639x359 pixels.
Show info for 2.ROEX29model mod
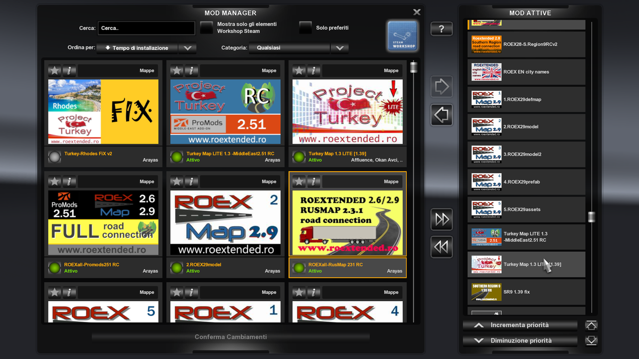[192, 181]
